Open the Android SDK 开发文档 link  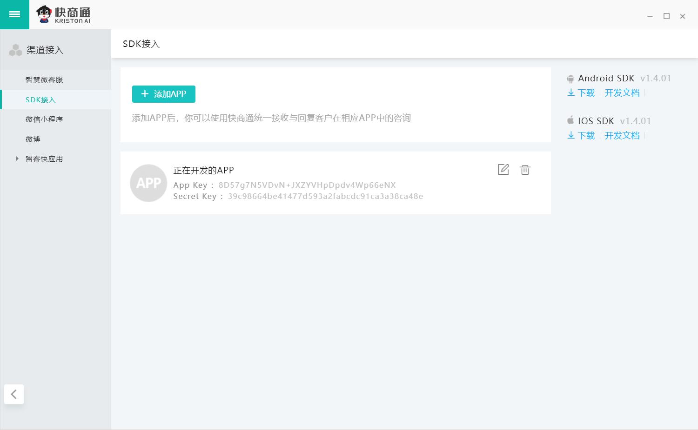(x=622, y=93)
